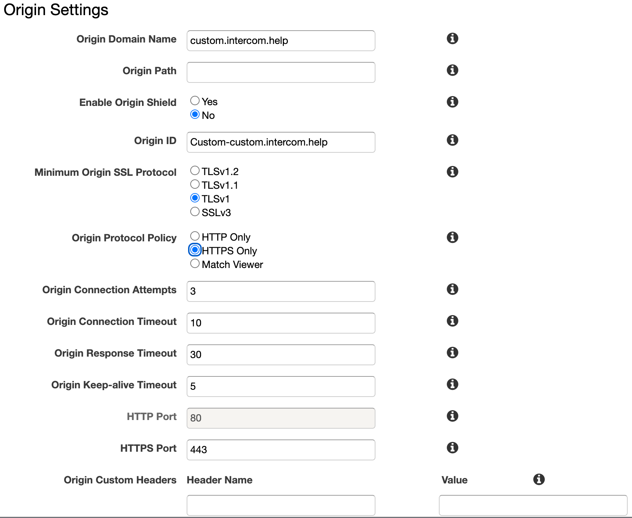
Task: Click the Enable Origin Shield label
Action: tap(128, 102)
